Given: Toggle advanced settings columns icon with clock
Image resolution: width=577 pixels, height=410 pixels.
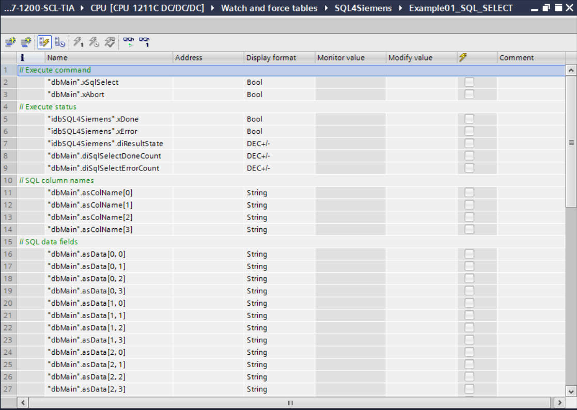Looking at the screenshot, I should [x=60, y=42].
